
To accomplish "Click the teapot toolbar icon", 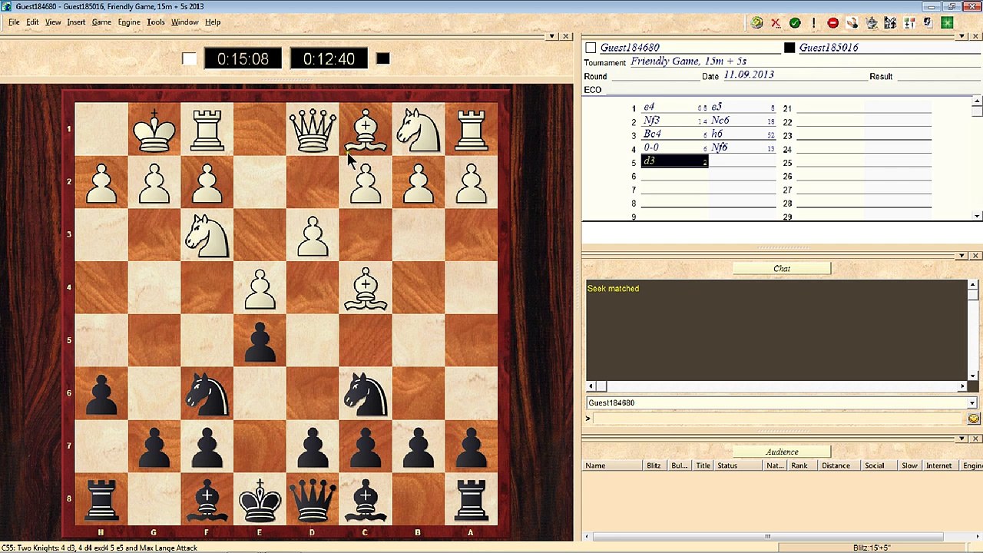I will point(871,23).
